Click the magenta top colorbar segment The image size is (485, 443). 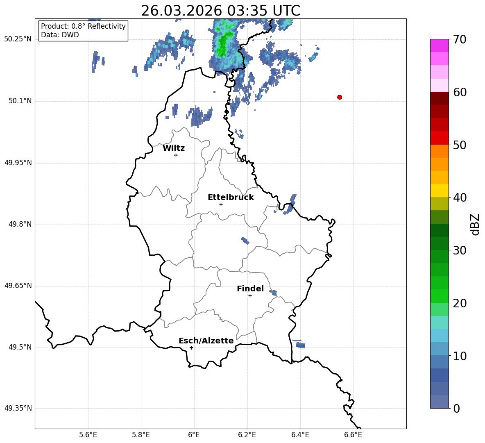tap(440, 46)
